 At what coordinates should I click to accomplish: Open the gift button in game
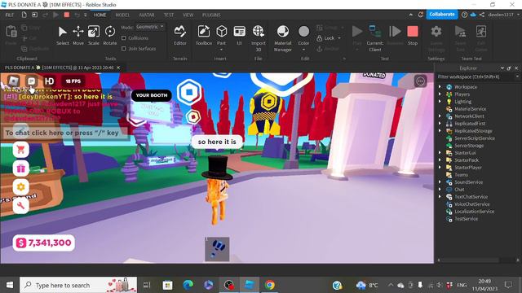(20, 168)
